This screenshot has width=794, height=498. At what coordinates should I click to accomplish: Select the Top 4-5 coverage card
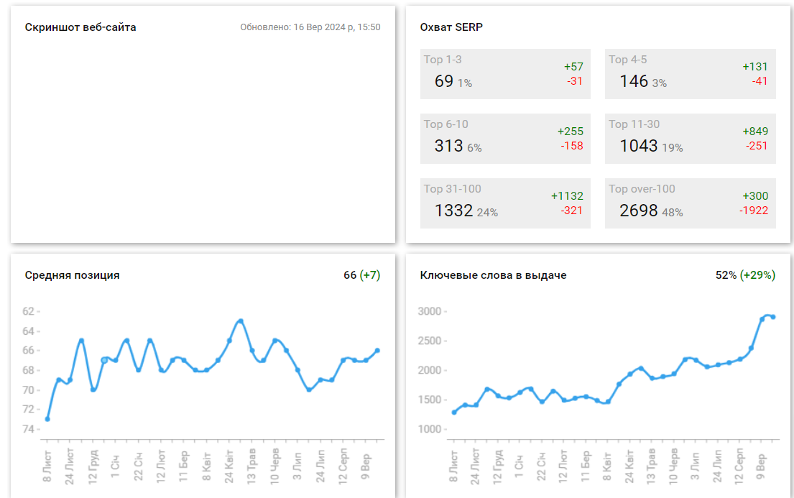(690, 74)
